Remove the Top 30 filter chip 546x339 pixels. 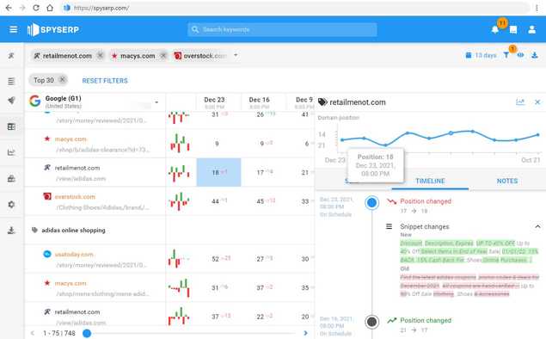coord(62,80)
